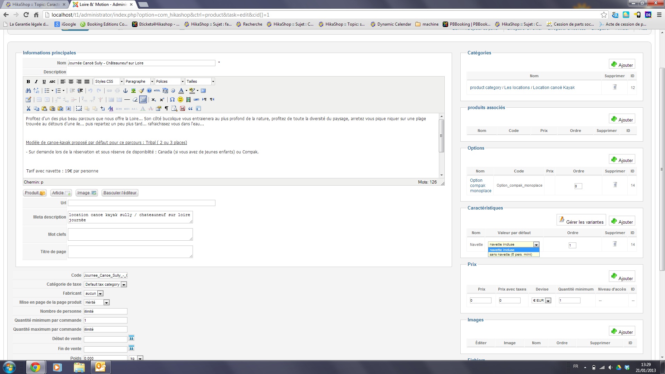Image resolution: width=665 pixels, height=374 pixels.
Task: Open the EUR Devise currency dropdown
Action: (x=541, y=301)
